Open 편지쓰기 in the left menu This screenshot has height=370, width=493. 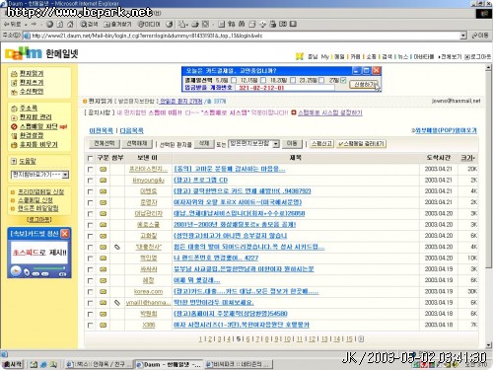[32, 82]
